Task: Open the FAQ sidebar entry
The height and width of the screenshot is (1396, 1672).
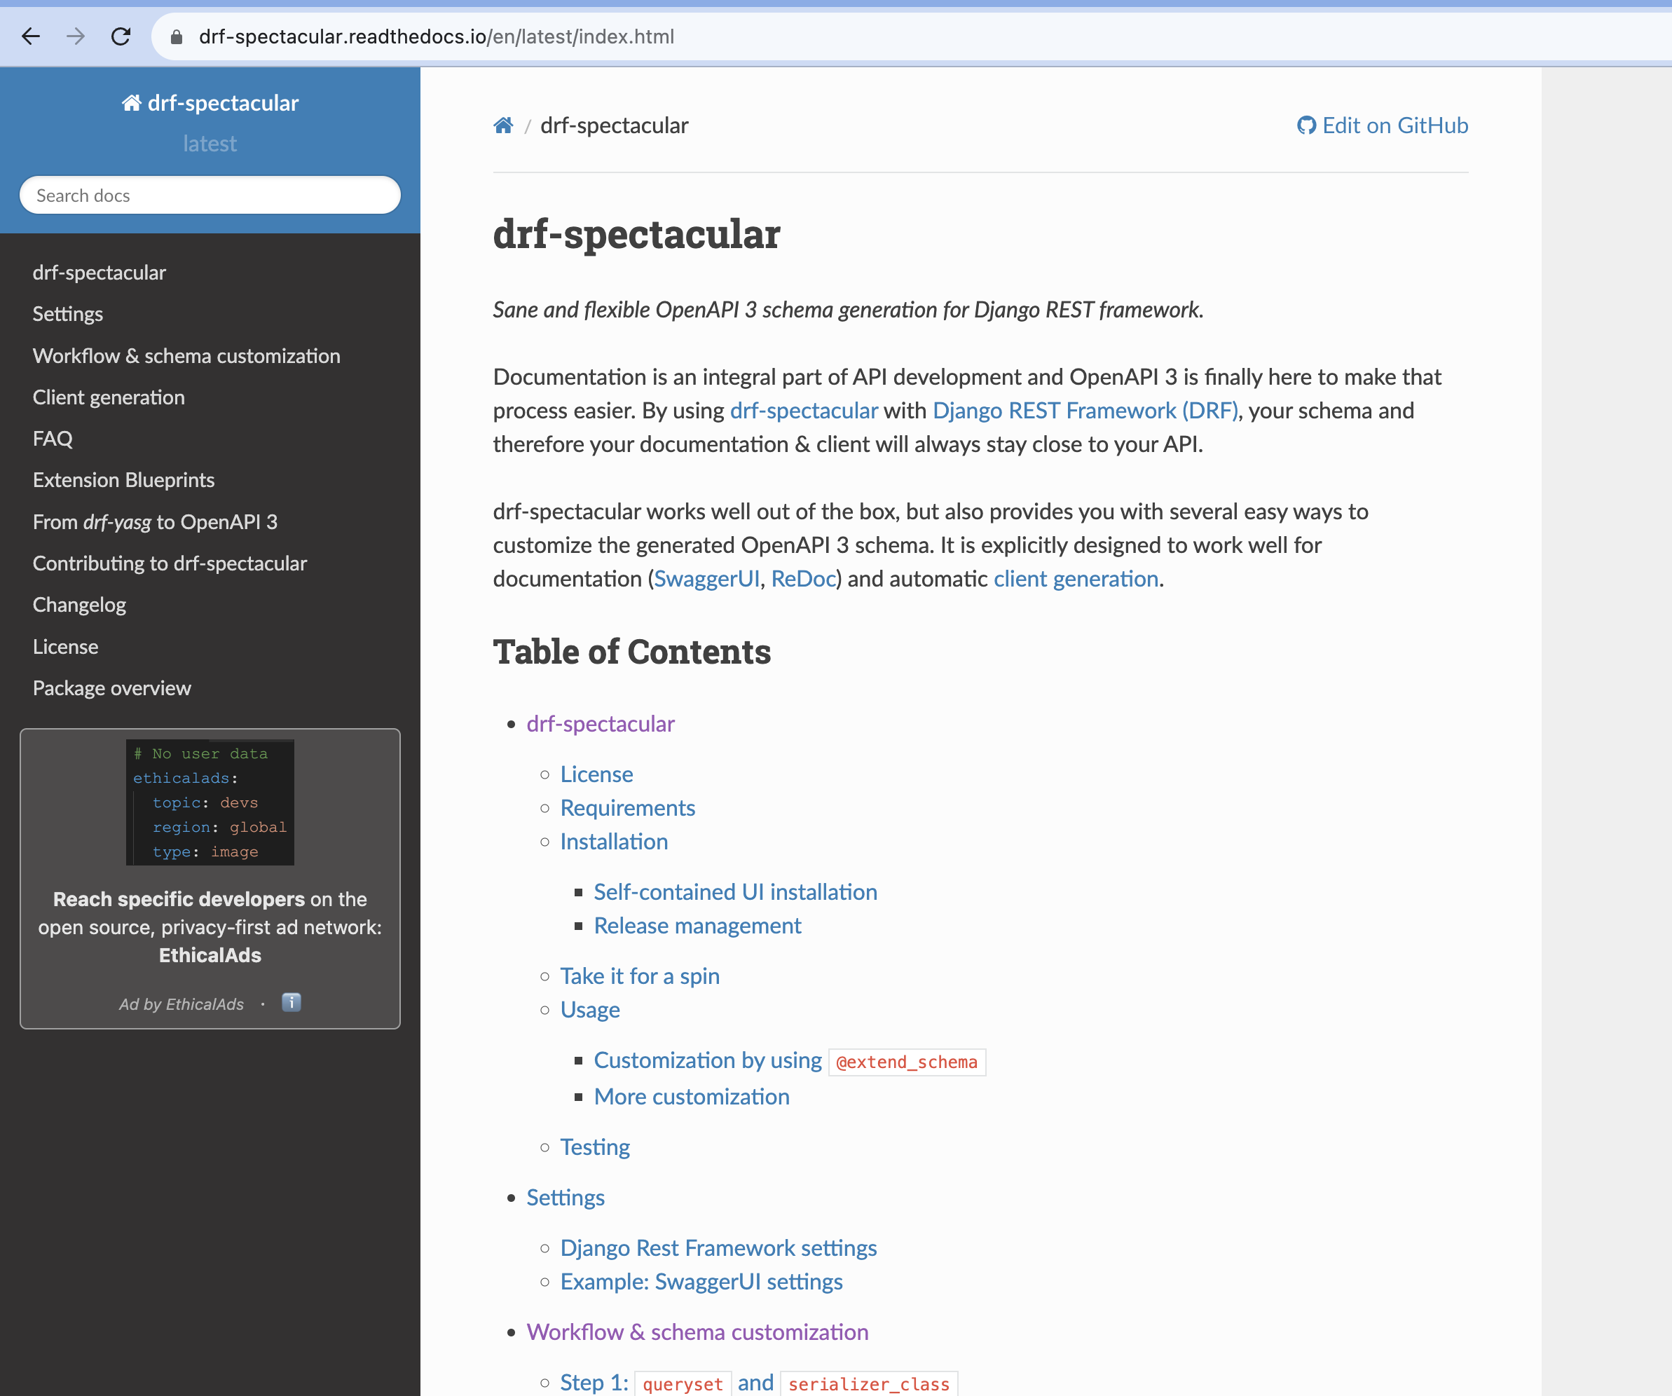Action: pos(53,439)
